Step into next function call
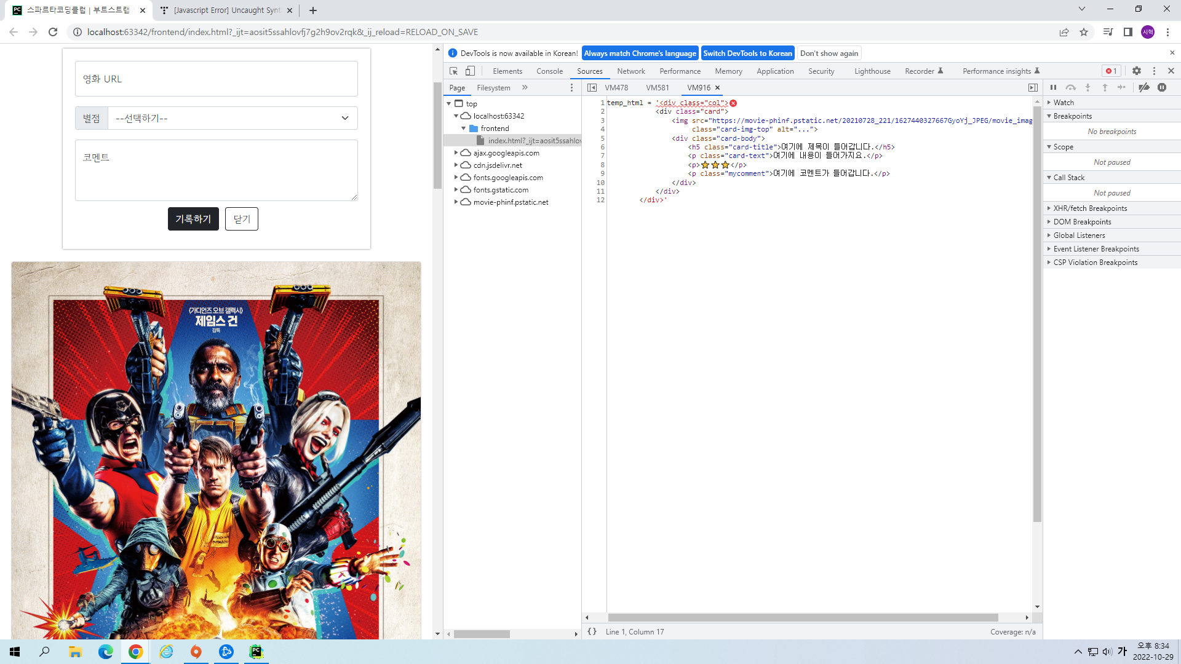Viewport: 1181px width, 664px height. click(x=1088, y=88)
